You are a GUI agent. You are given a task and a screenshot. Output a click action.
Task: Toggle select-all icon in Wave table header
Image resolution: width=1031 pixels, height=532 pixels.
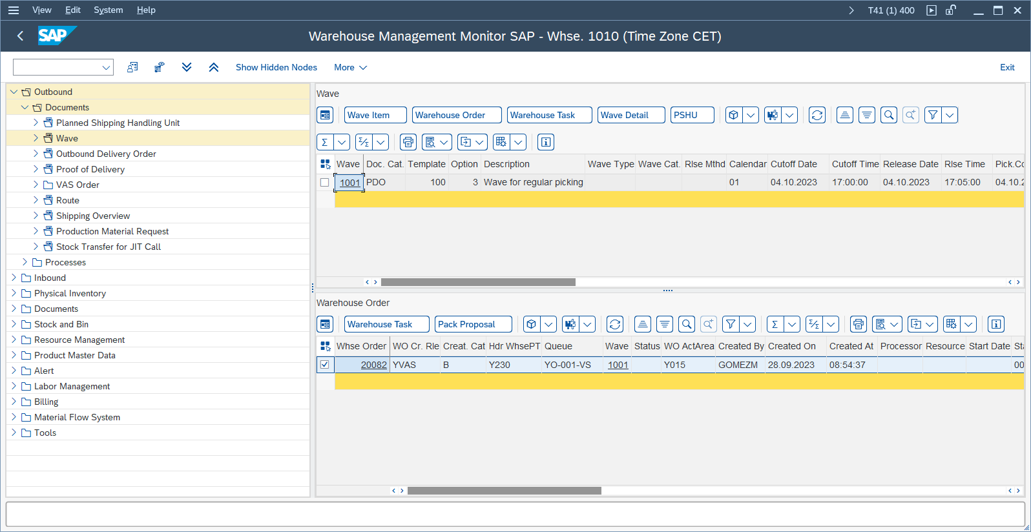325,164
